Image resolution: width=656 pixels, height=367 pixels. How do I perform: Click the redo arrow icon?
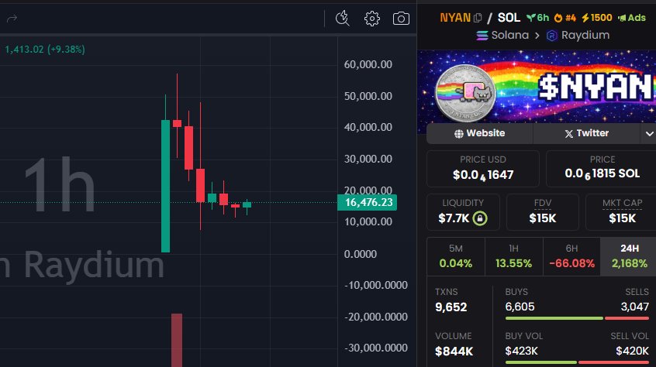[12, 19]
